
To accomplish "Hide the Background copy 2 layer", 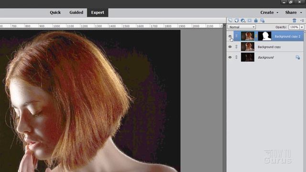I will coord(230,36).
